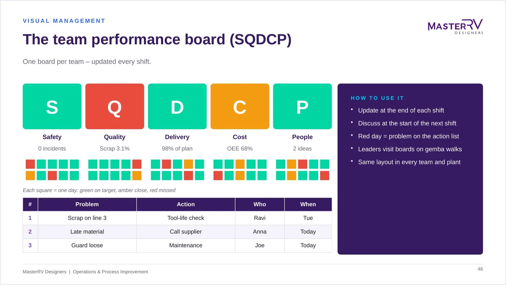506x285 pixels.
Task: Select the slide title 'The team performance board (SQDCP)'
Action: [157, 40]
